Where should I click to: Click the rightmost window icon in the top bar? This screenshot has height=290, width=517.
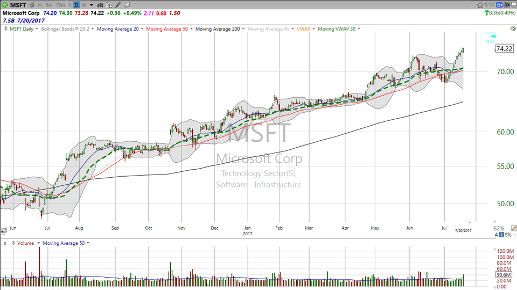[x=513, y=5]
